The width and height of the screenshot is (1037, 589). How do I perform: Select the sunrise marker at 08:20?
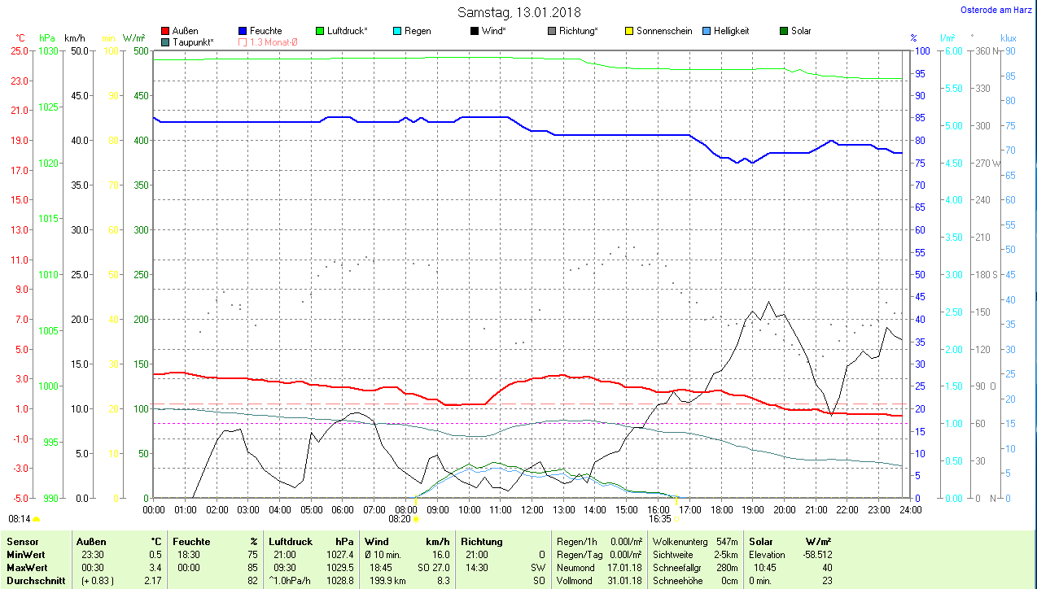(x=416, y=518)
